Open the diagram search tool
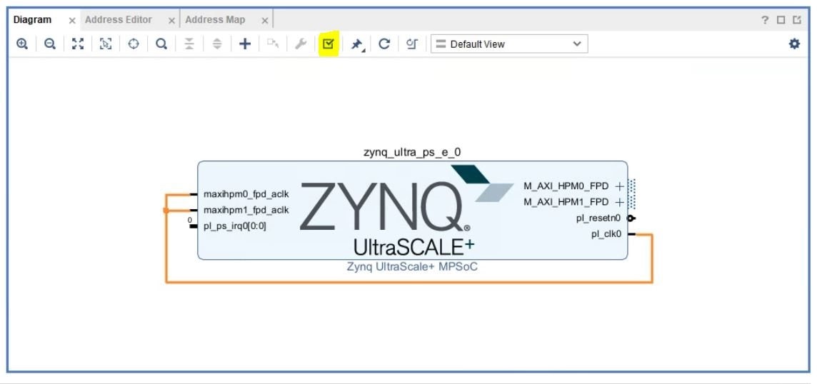 coord(161,44)
